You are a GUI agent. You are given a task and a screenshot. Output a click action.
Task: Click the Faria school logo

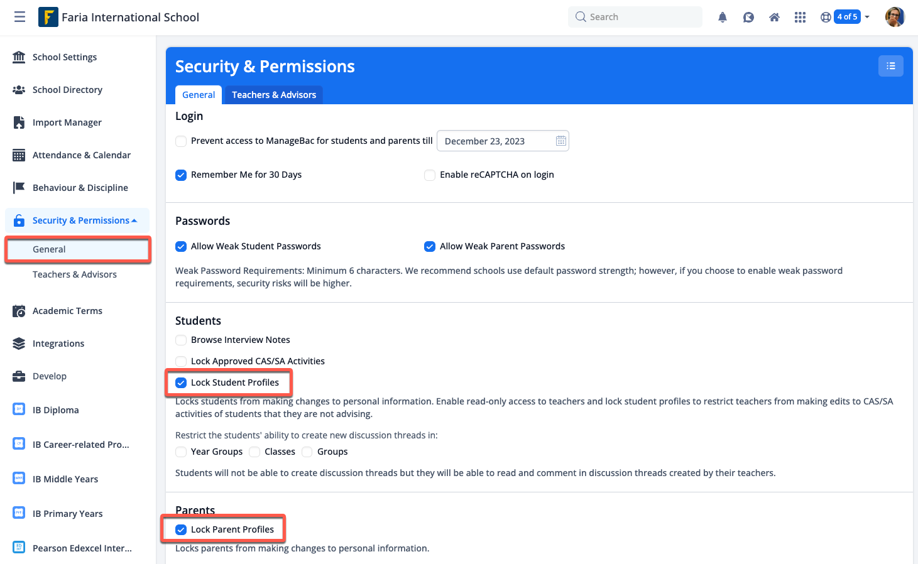[48, 17]
